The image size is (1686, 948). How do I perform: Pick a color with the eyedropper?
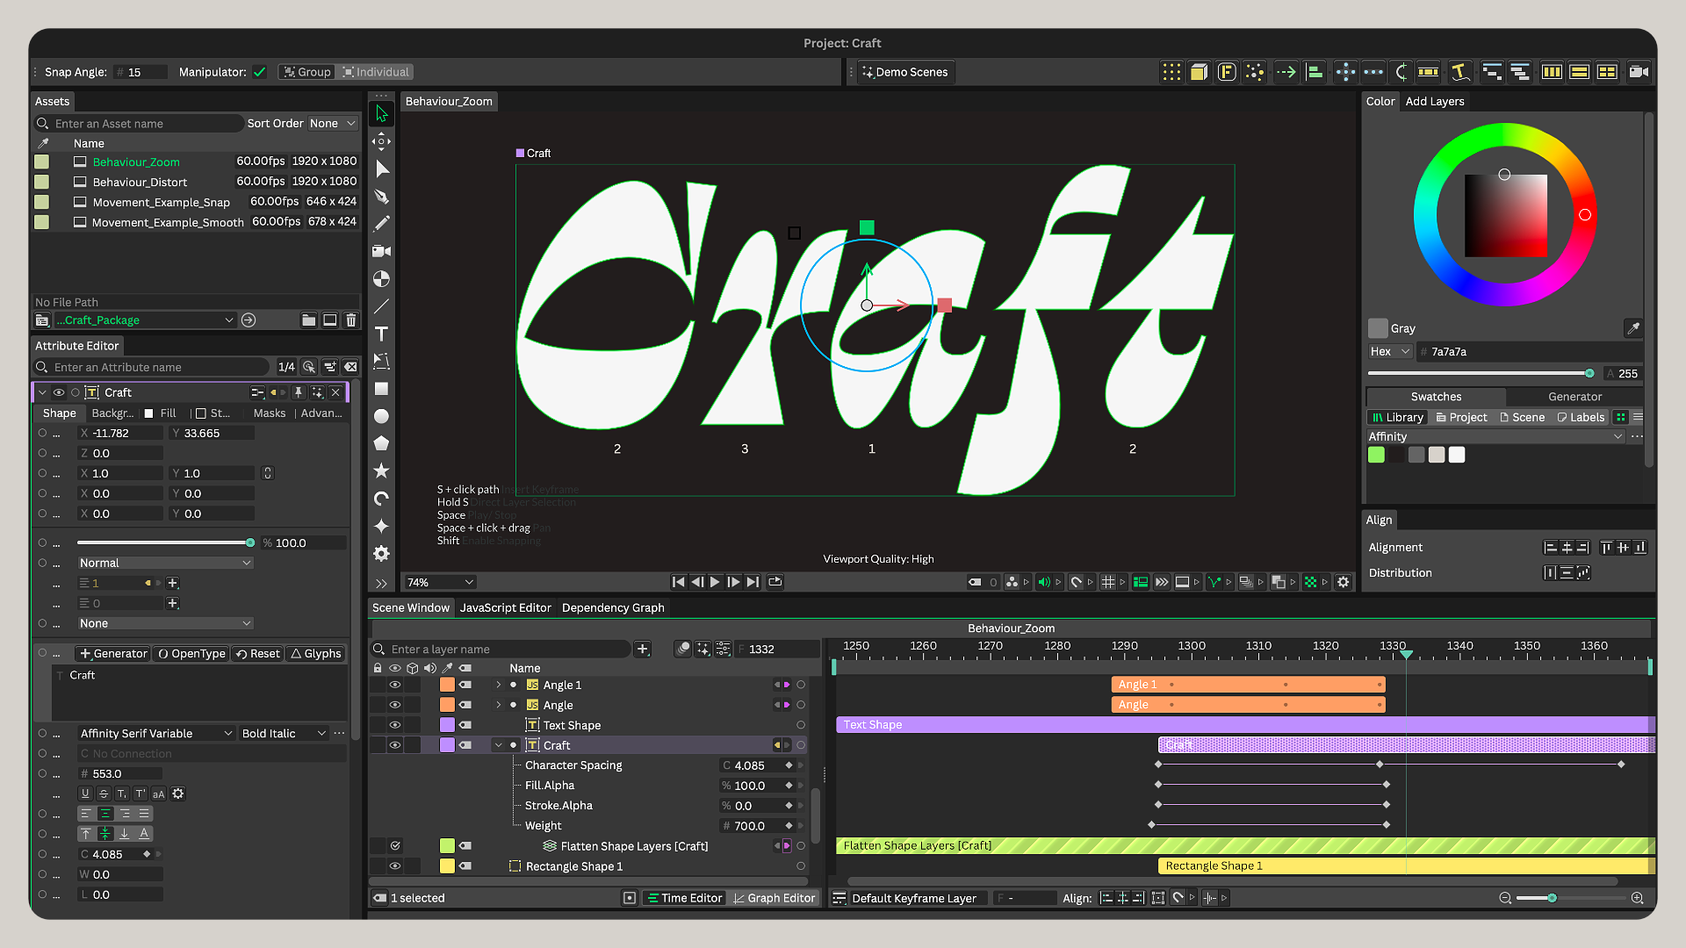point(1633,327)
